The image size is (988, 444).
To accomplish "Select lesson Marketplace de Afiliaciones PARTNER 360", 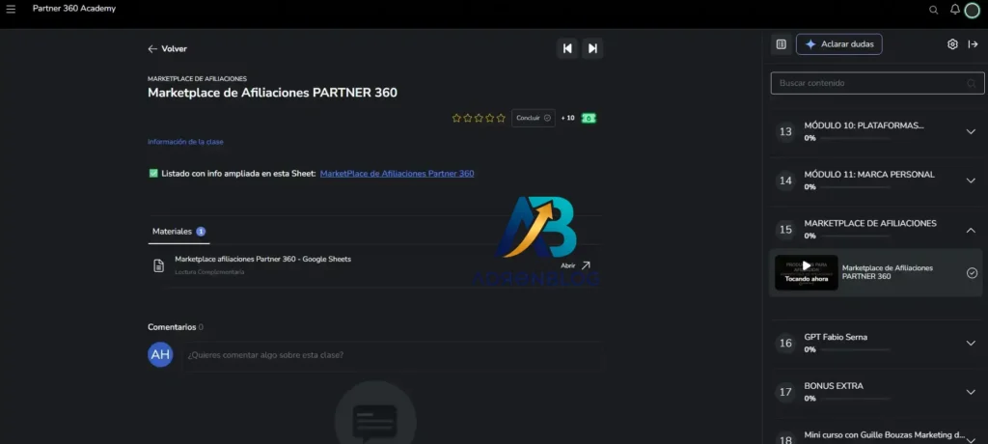I will (x=888, y=272).
